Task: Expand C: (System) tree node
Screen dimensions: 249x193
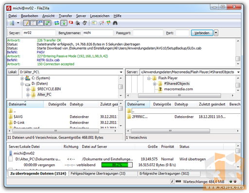Action: [x=22, y=78]
